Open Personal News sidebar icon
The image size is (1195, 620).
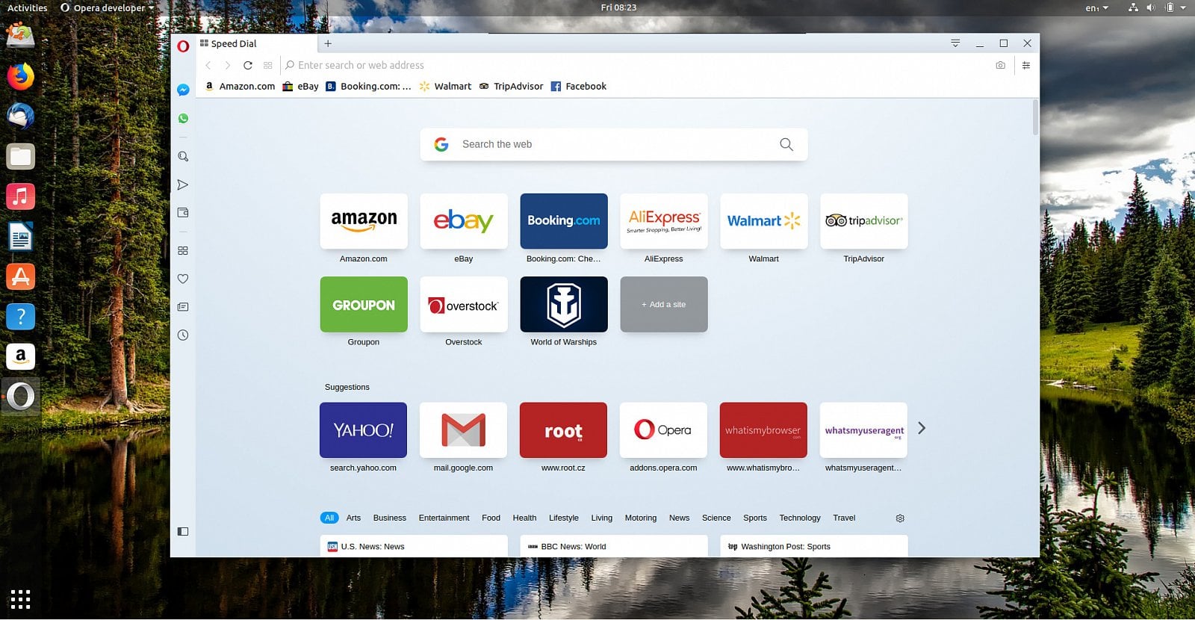click(x=183, y=307)
